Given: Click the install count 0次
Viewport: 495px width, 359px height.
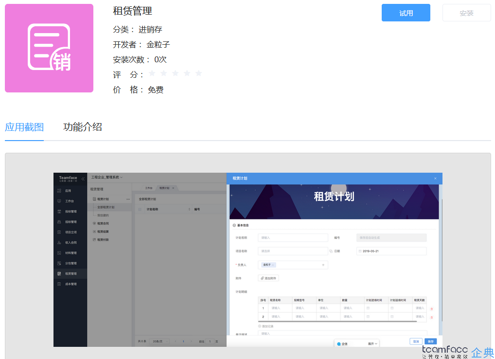Looking at the screenshot, I should pyautogui.click(x=160, y=59).
